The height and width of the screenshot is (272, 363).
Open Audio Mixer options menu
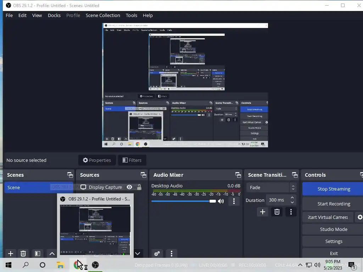click(x=171, y=254)
